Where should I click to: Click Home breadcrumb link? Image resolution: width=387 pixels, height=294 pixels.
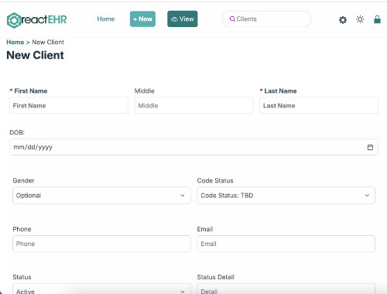tap(15, 42)
